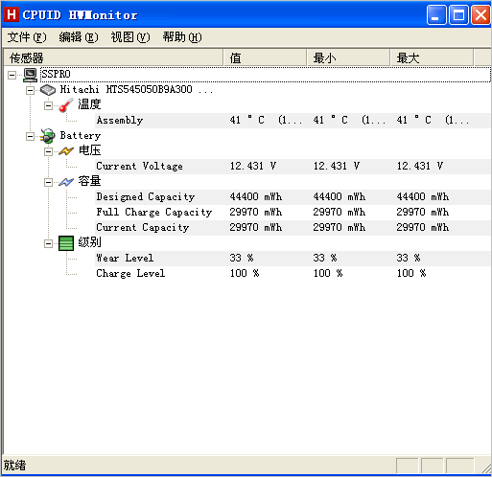This screenshot has width=492, height=477.
Task: Click the Hitachi hard drive icon
Action: (48, 90)
